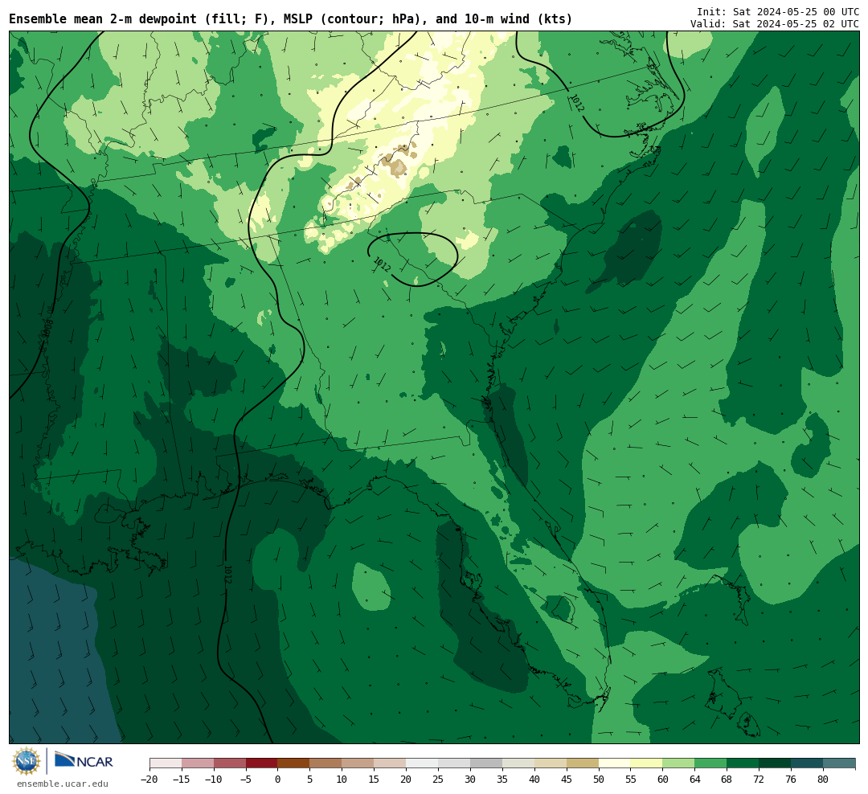Pick the rose swatch between -10 and -5

click(230, 763)
